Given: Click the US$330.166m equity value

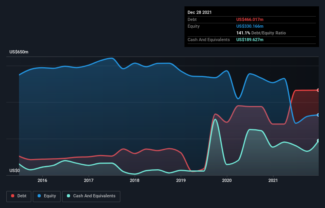Looking at the screenshot, I should click(250, 26).
